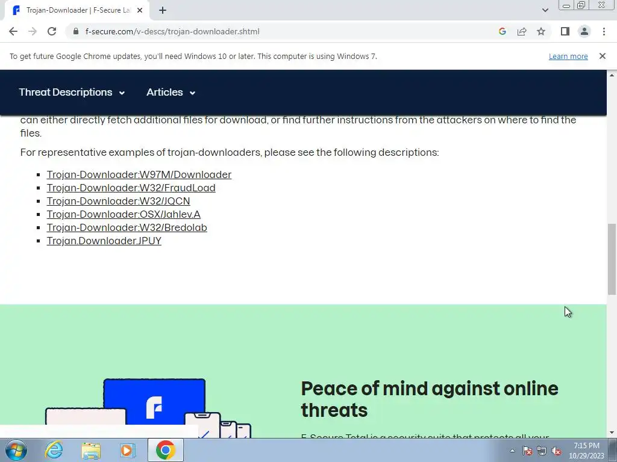The width and height of the screenshot is (617, 462).
Task: Close the Trojan-Downloader tab
Action: pos(139,11)
